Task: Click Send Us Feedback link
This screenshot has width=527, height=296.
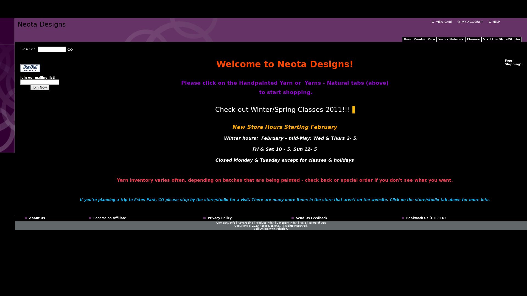Action: 311,218
